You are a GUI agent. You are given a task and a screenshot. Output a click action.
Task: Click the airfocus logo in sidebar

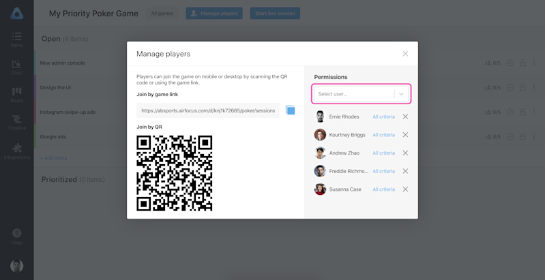click(16, 13)
